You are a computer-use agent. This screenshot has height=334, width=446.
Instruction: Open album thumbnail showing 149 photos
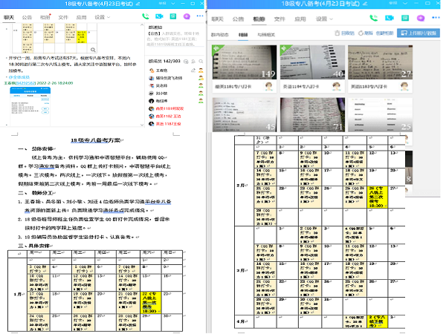tap(245, 62)
